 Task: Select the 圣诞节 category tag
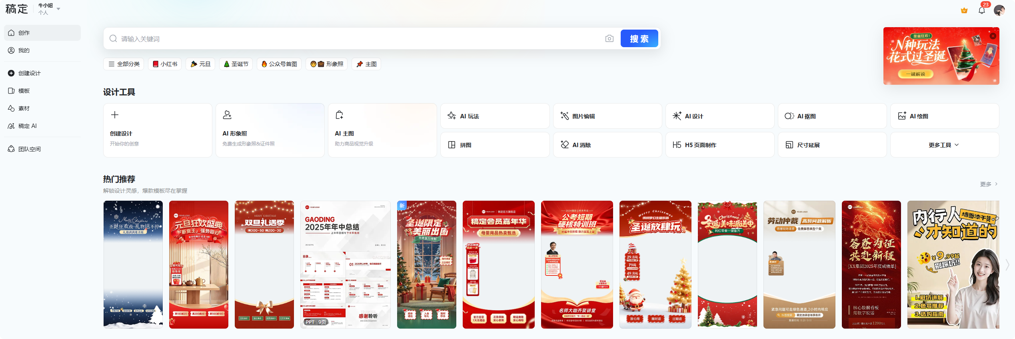coord(236,64)
